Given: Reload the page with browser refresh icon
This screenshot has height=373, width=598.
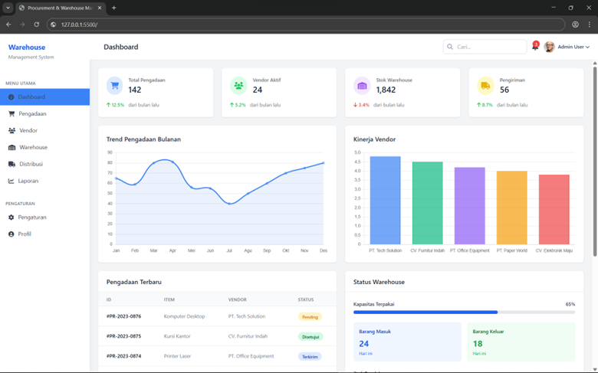Looking at the screenshot, I should (x=37, y=25).
